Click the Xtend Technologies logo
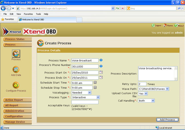Screen dimensions: 185x130 11,31
